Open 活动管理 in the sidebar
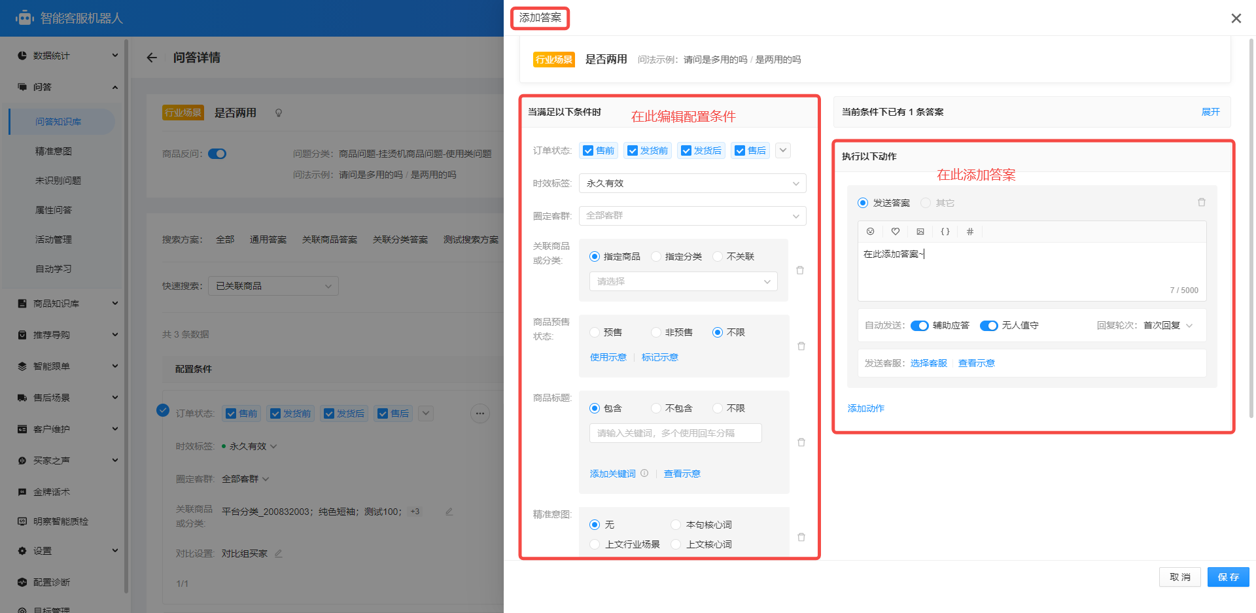This screenshot has width=1256, height=613. point(54,239)
